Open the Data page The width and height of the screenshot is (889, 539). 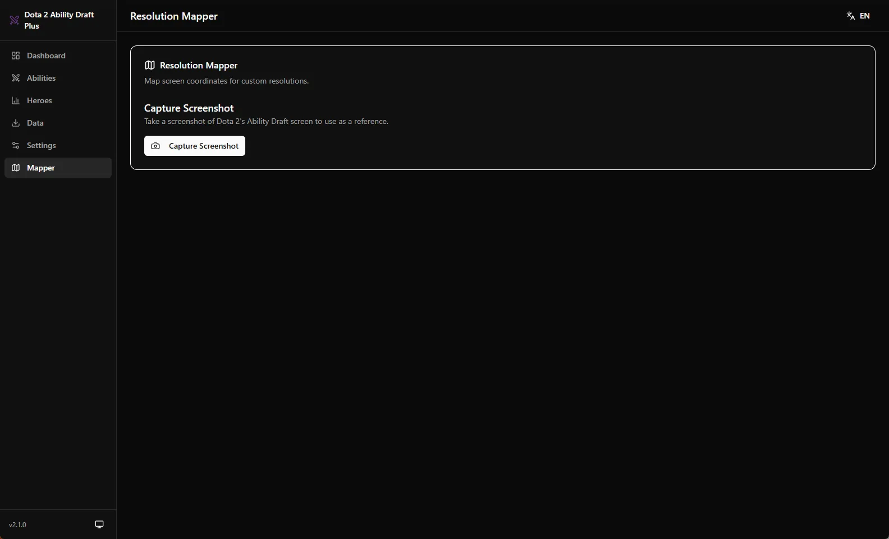pyautogui.click(x=58, y=123)
